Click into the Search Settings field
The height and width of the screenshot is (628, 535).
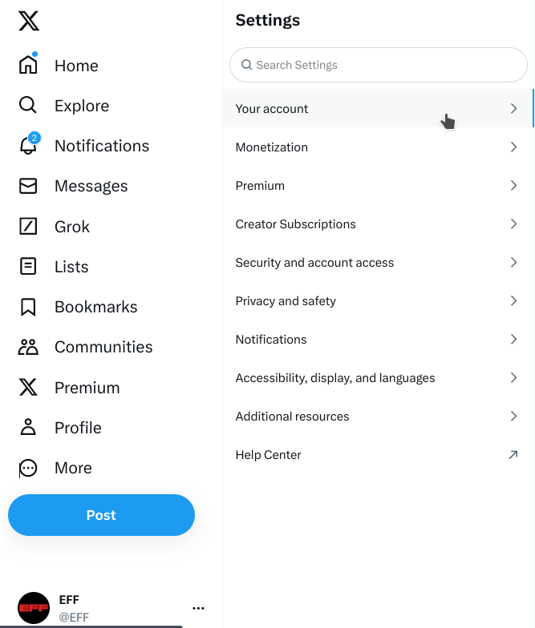378,65
